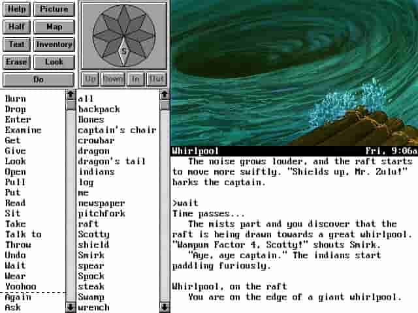Choose the noun 'pitchfork'
This screenshot has width=418, height=313.
(x=101, y=213)
